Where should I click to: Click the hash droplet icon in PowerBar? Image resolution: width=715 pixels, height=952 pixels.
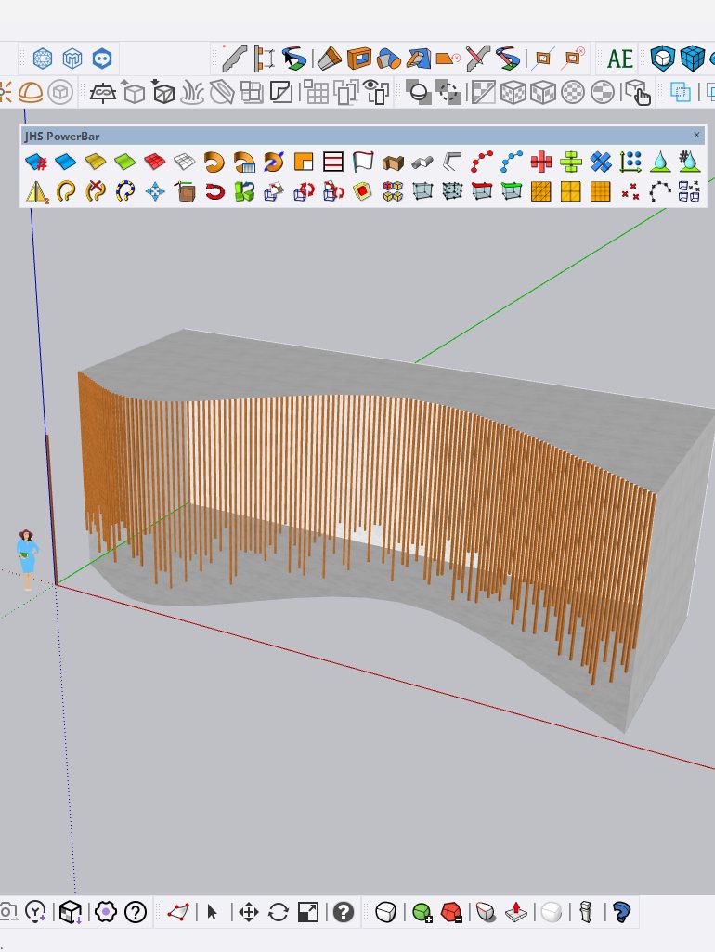click(x=690, y=162)
